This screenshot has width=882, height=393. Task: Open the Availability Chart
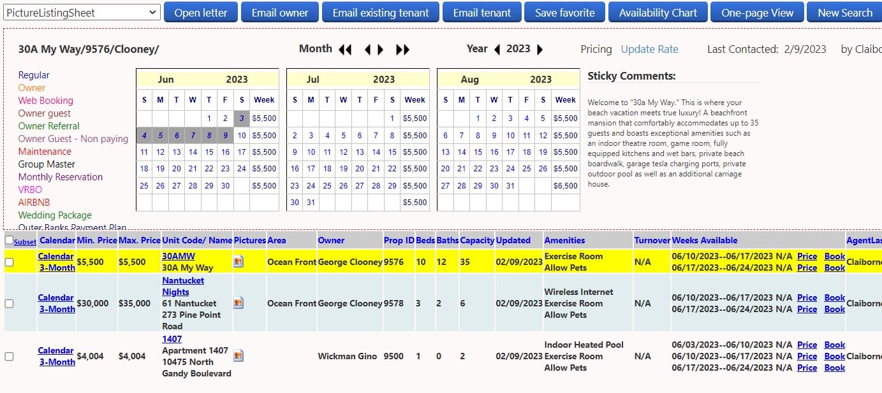658,12
